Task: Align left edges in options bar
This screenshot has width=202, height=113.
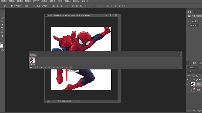Action: pyautogui.click(x=54, y=6)
